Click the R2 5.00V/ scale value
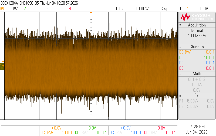216x136 pixels. pyautogui.click(x=193, y=106)
